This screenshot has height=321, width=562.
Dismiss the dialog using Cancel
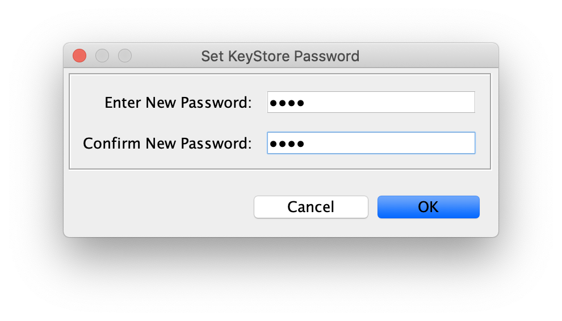click(x=311, y=206)
